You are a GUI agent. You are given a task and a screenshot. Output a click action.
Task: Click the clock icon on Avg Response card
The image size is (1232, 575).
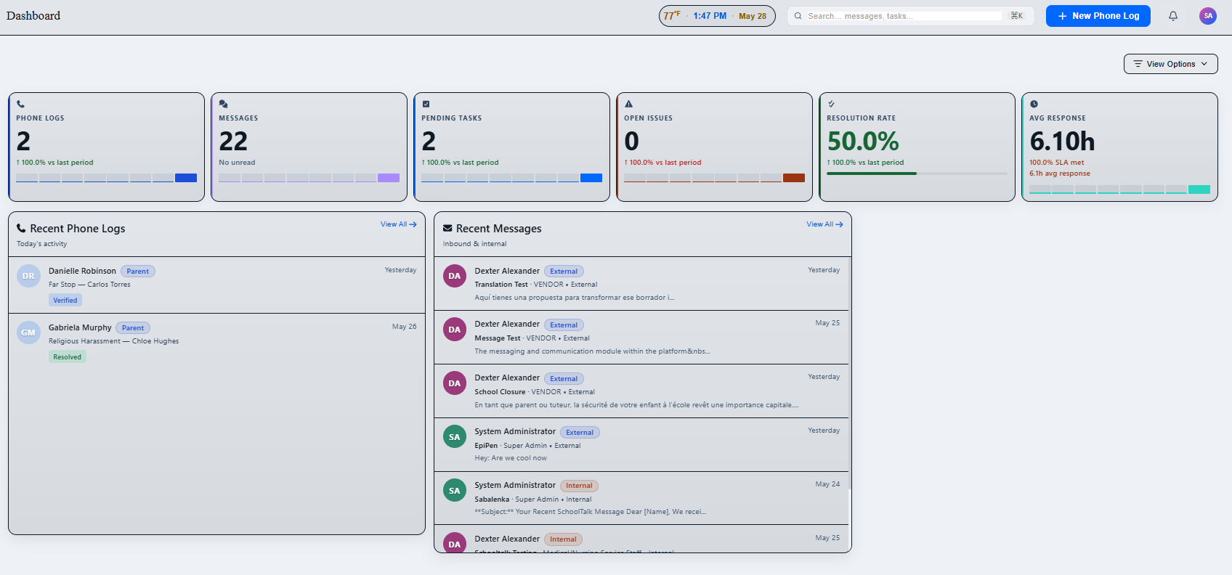tap(1034, 104)
